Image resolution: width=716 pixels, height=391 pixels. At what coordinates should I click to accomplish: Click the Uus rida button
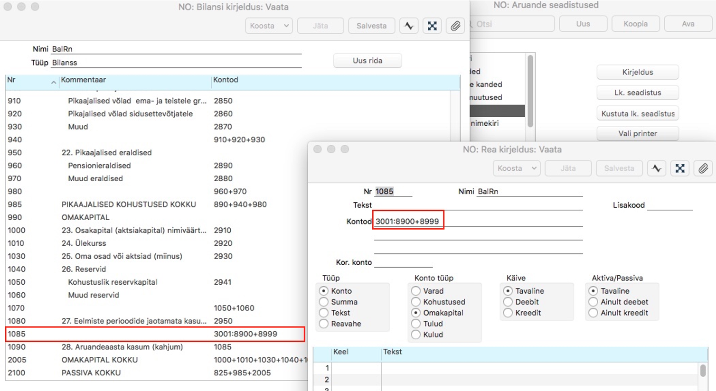point(367,61)
